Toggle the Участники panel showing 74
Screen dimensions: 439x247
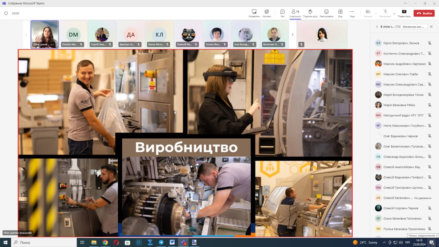coord(295,13)
